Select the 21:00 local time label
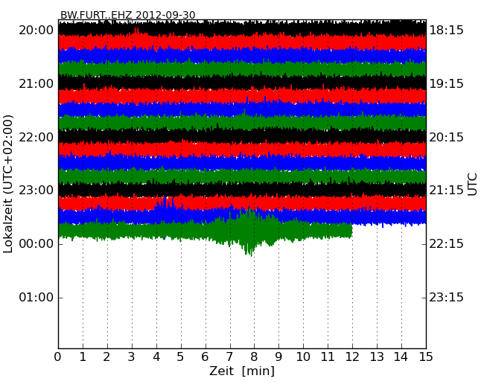 pyautogui.click(x=36, y=84)
